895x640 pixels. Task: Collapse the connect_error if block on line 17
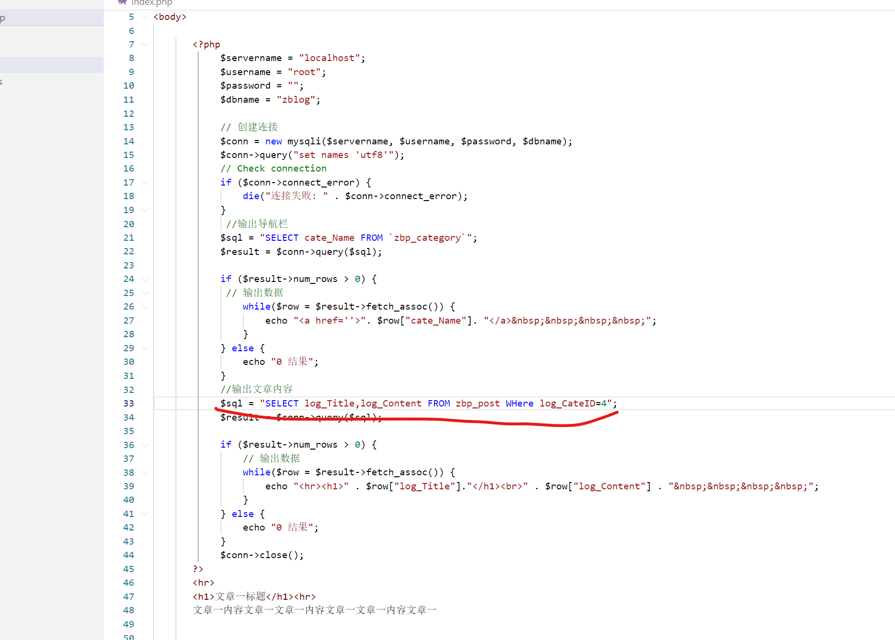point(145,183)
